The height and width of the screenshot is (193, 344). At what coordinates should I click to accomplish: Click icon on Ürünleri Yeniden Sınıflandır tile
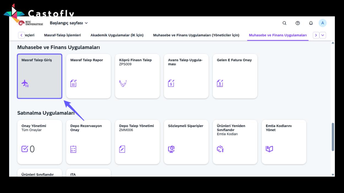pyautogui.click(x=220, y=149)
